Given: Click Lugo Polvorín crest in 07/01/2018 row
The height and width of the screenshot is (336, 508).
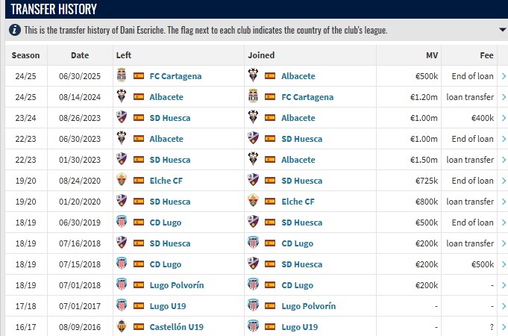Looking at the screenshot, I should (122, 285).
